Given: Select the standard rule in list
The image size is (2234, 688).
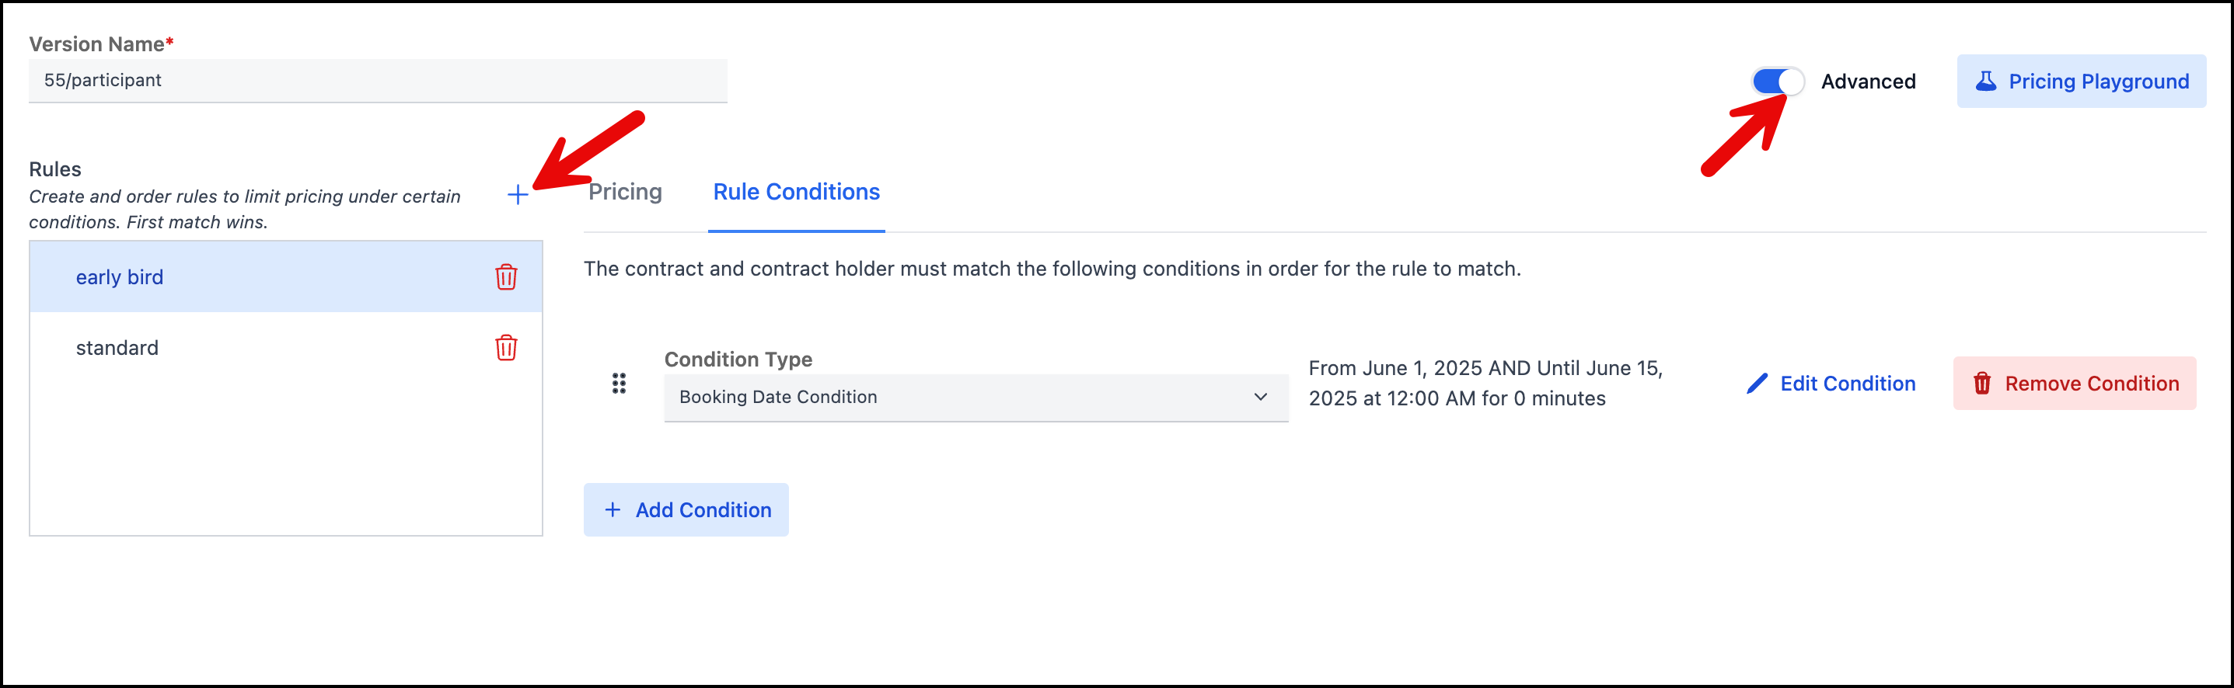Looking at the screenshot, I should [x=286, y=347].
